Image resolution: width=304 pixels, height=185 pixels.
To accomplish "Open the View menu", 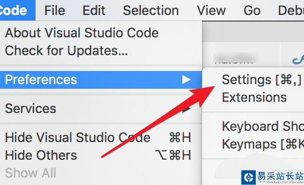I will (211, 10).
